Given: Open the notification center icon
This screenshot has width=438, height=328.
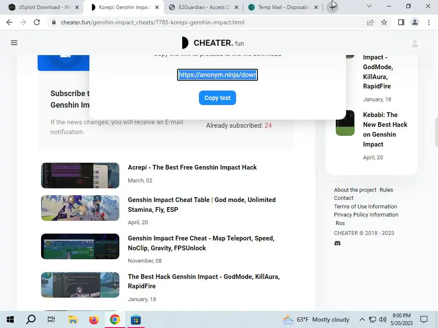Looking at the screenshot, I should coord(424,319).
